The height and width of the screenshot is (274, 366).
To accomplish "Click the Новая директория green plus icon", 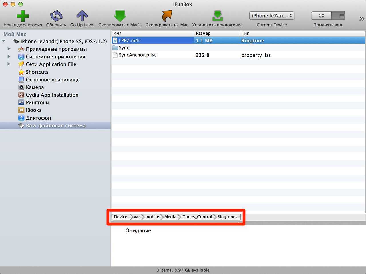I will 23,16.
